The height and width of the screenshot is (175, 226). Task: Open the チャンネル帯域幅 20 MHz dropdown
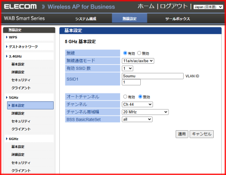click(x=145, y=112)
